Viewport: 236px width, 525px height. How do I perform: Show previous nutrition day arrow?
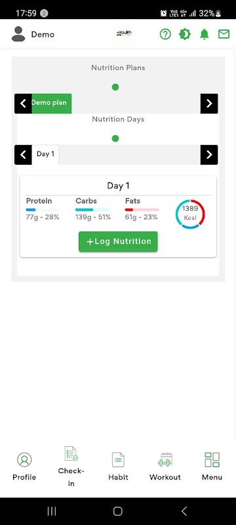(23, 155)
